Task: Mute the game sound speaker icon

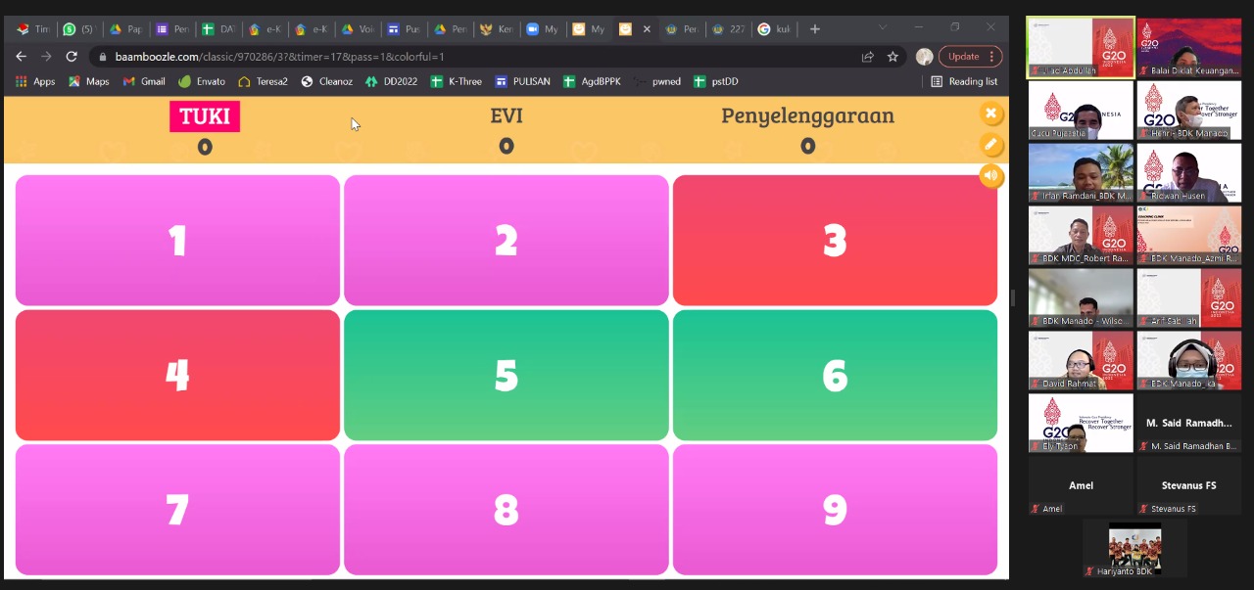Action: (x=990, y=176)
